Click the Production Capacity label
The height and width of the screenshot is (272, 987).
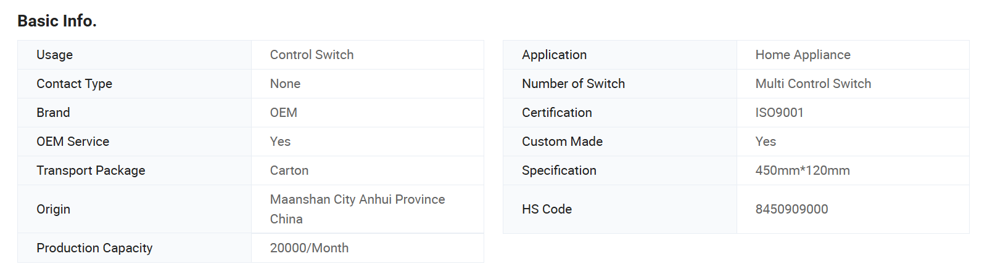(94, 248)
